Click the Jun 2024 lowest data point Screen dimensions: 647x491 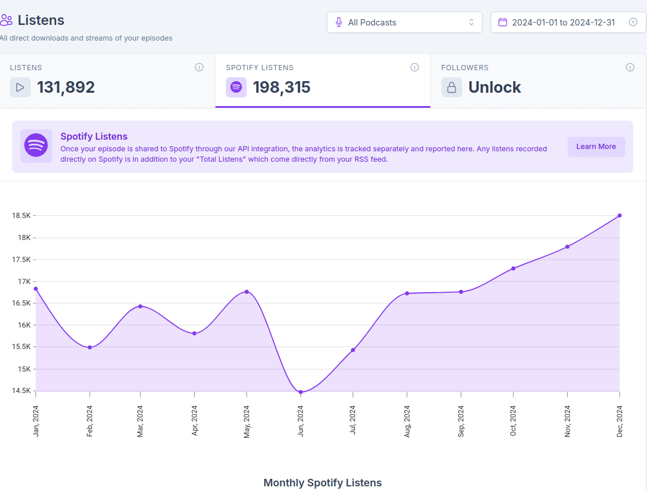(301, 392)
